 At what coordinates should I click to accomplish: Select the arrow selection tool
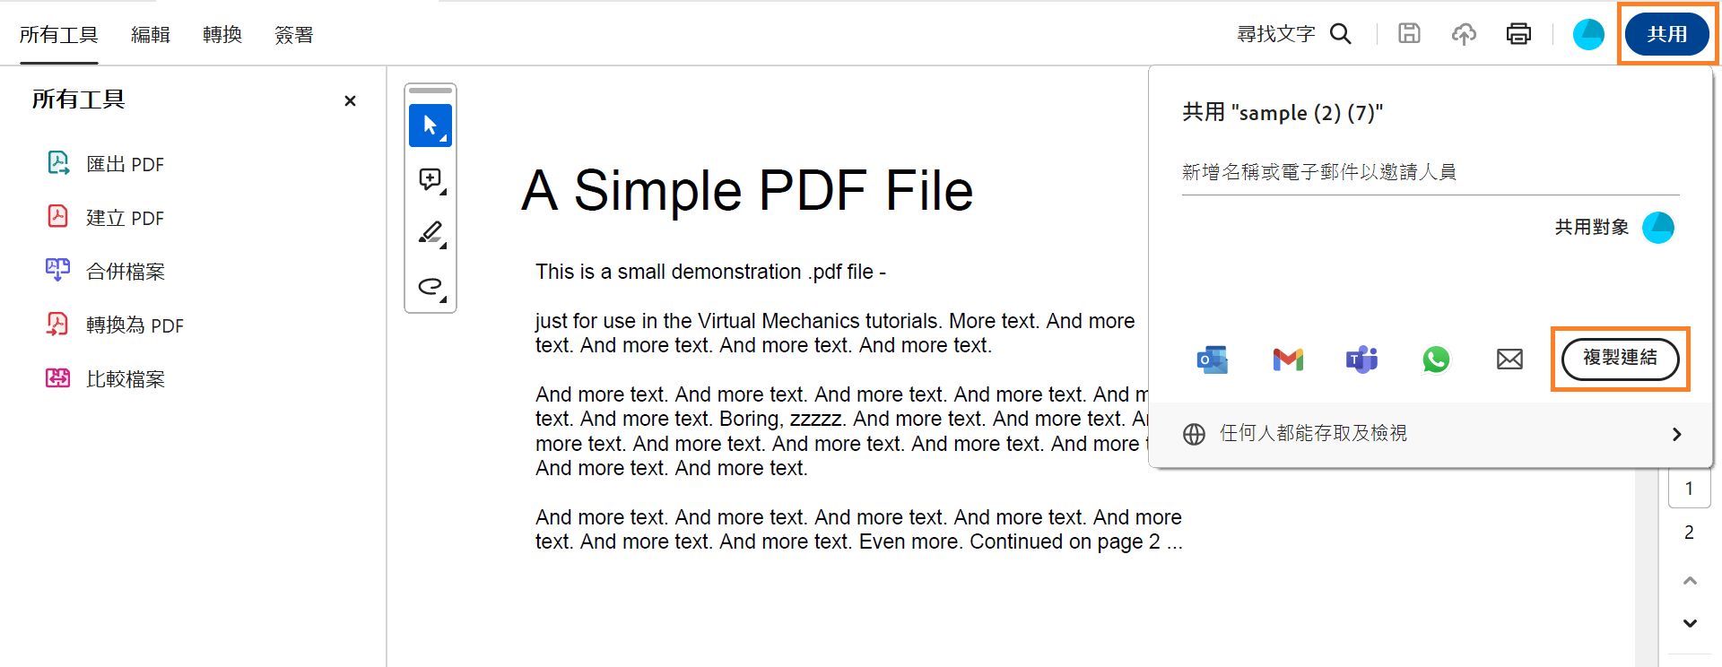pyautogui.click(x=430, y=126)
